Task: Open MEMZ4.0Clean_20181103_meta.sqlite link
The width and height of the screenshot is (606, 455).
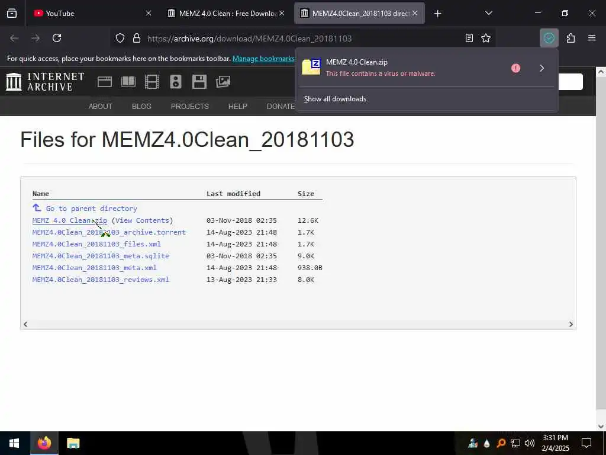Action: pyautogui.click(x=101, y=256)
